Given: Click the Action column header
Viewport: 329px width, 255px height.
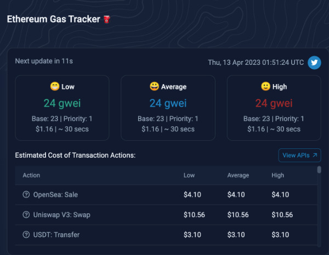Looking at the screenshot, I should (x=31, y=175).
